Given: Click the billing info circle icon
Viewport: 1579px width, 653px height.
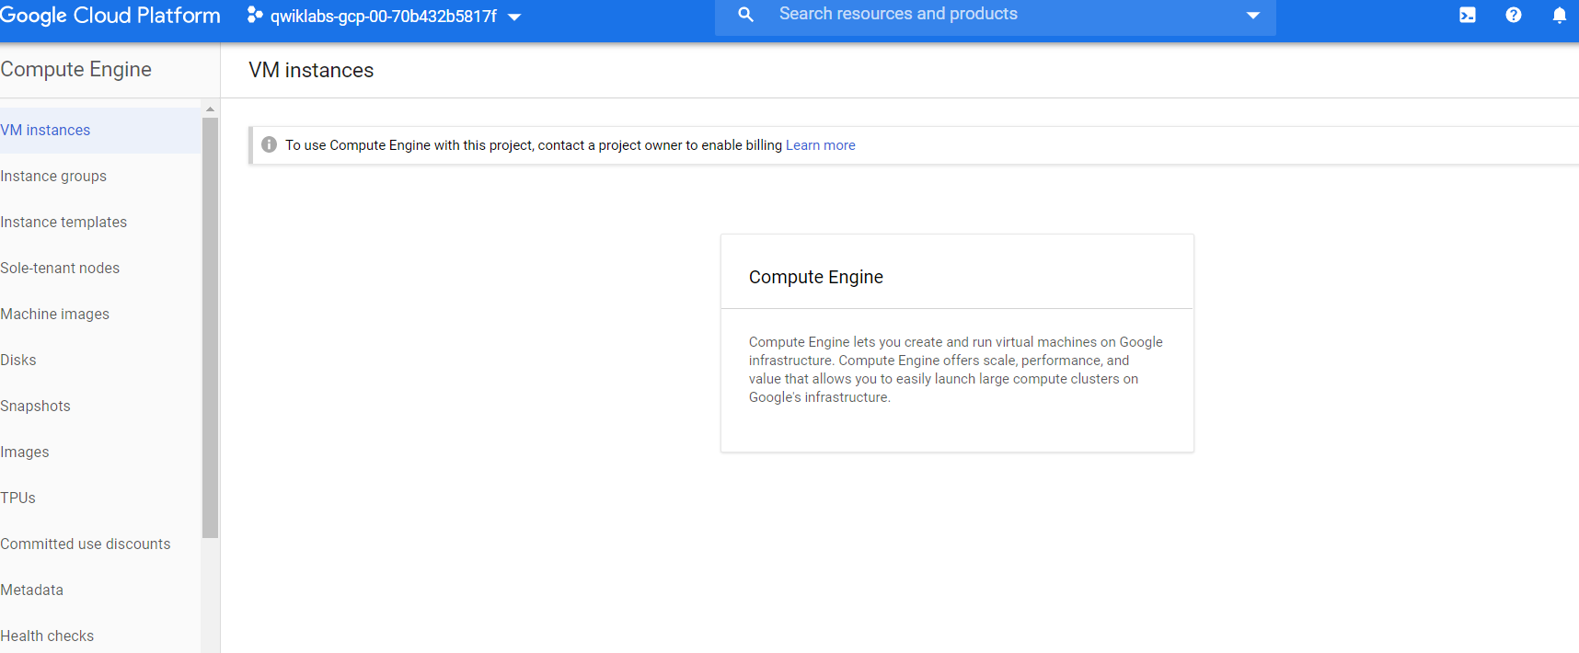Looking at the screenshot, I should (x=269, y=145).
